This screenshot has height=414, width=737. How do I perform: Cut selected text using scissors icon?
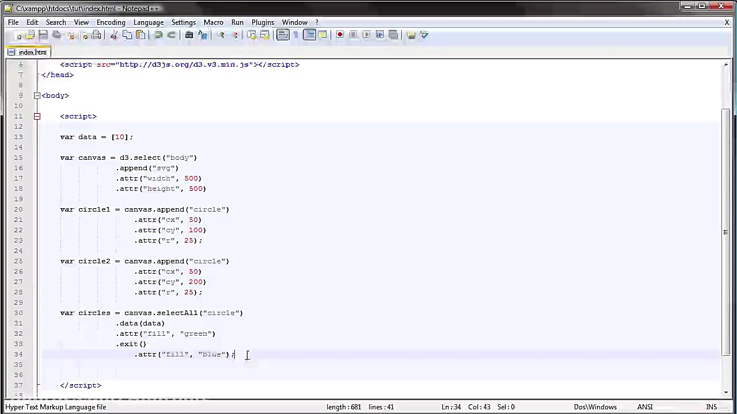click(x=113, y=35)
